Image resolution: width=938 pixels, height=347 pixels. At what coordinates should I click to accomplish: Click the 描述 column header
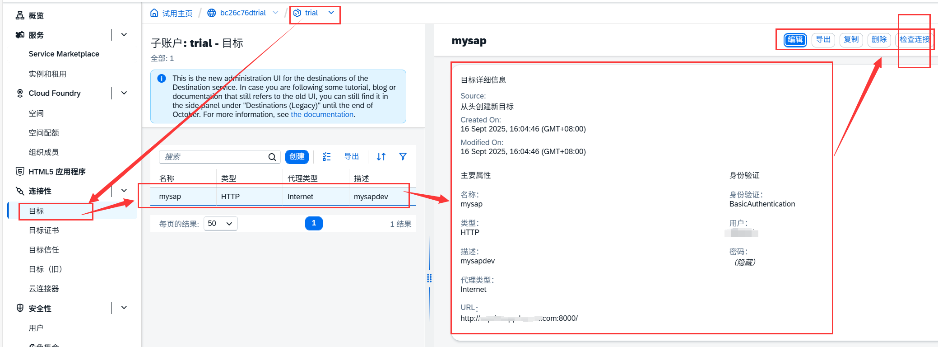click(361, 178)
